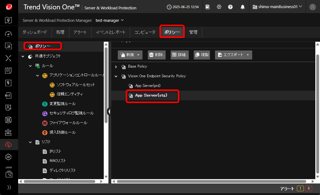Switch to ポリシー tab
The width and height of the screenshot is (320, 195).
click(172, 32)
